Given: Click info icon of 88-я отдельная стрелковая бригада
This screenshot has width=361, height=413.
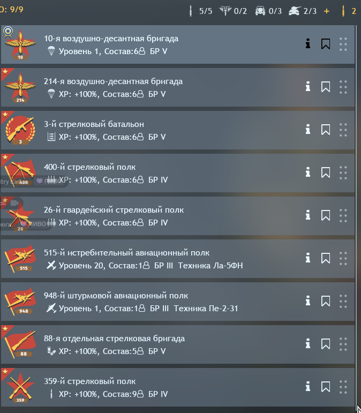Looking at the screenshot, I should click(308, 344).
